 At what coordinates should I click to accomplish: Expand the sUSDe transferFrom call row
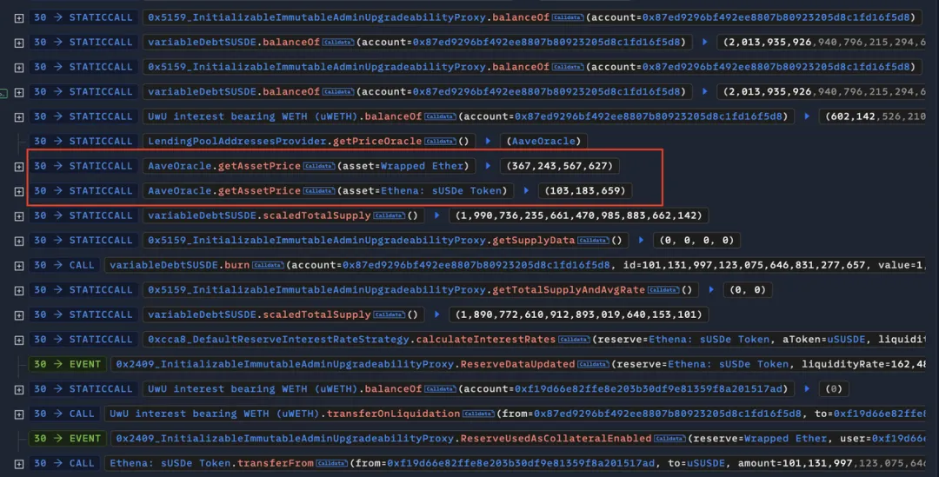tap(19, 464)
